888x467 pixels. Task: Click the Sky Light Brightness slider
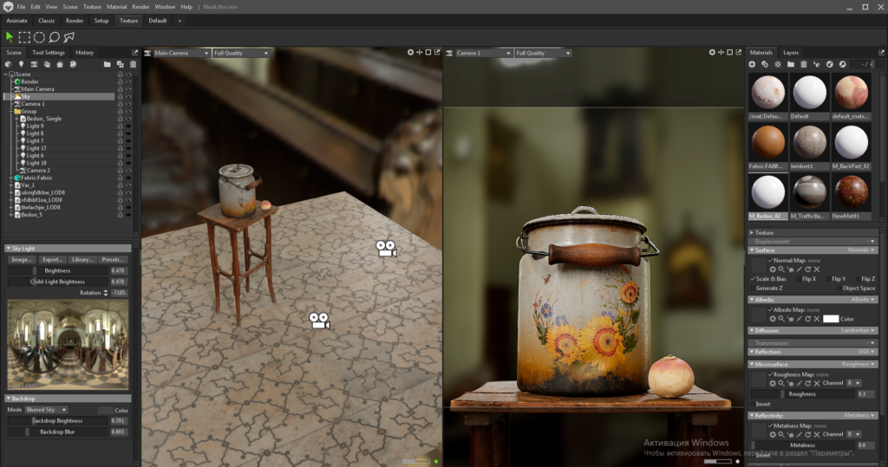pos(57,270)
